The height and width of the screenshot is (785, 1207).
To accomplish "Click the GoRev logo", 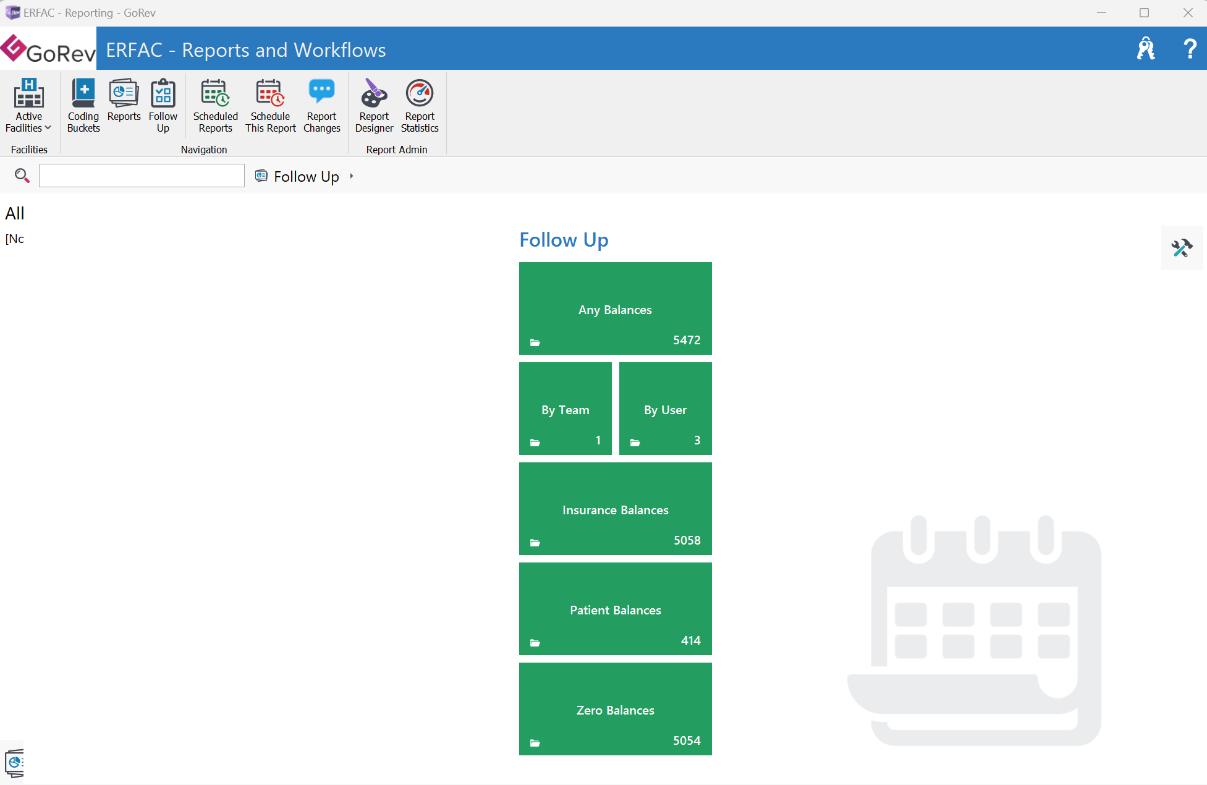I will 48,49.
